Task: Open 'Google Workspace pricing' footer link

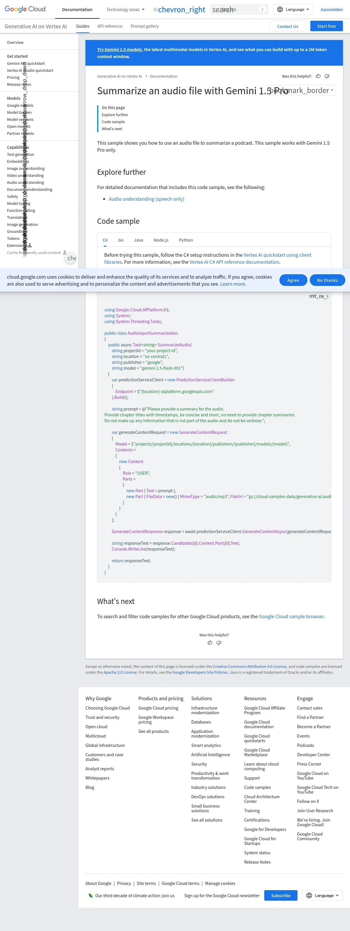Action: point(156,719)
